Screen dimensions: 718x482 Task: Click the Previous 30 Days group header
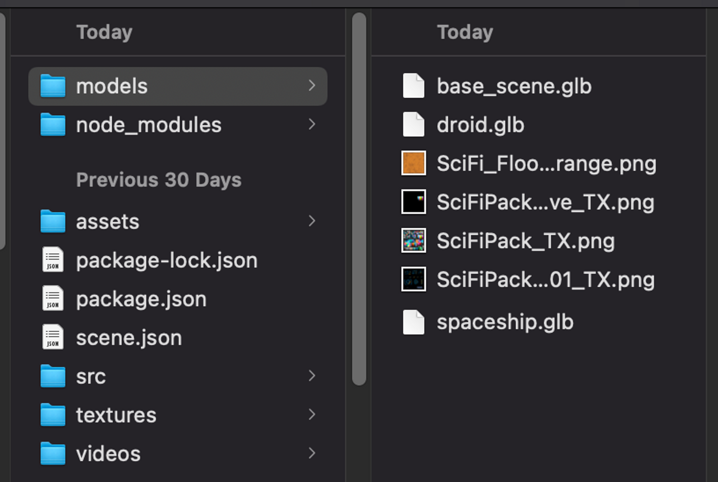(158, 179)
